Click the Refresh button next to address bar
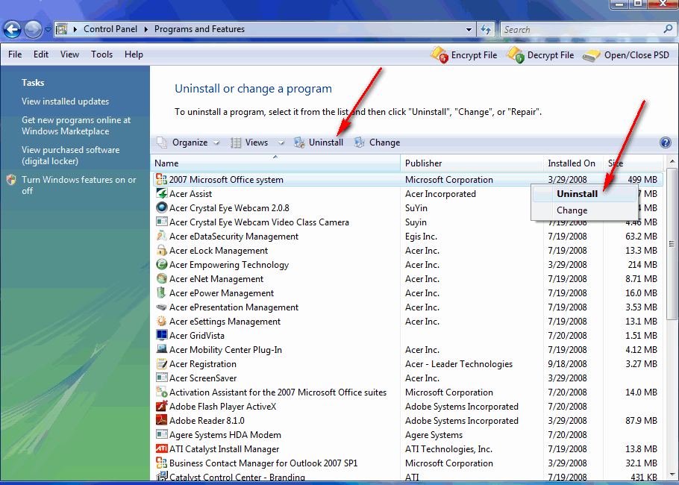This screenshot has height=485, width=679. (486, 29)
